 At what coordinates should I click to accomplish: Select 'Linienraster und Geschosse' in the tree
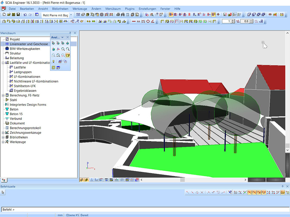coord(29,44)
